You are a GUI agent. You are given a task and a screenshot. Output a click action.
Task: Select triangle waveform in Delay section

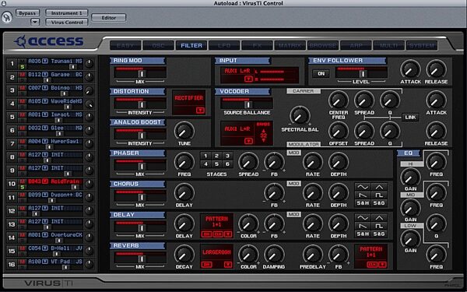[x=379, y=218]
